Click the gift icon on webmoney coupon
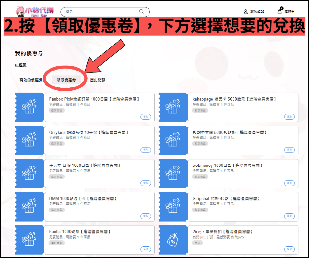Viewport: 309px width, 258px height. tap(173, 173)
